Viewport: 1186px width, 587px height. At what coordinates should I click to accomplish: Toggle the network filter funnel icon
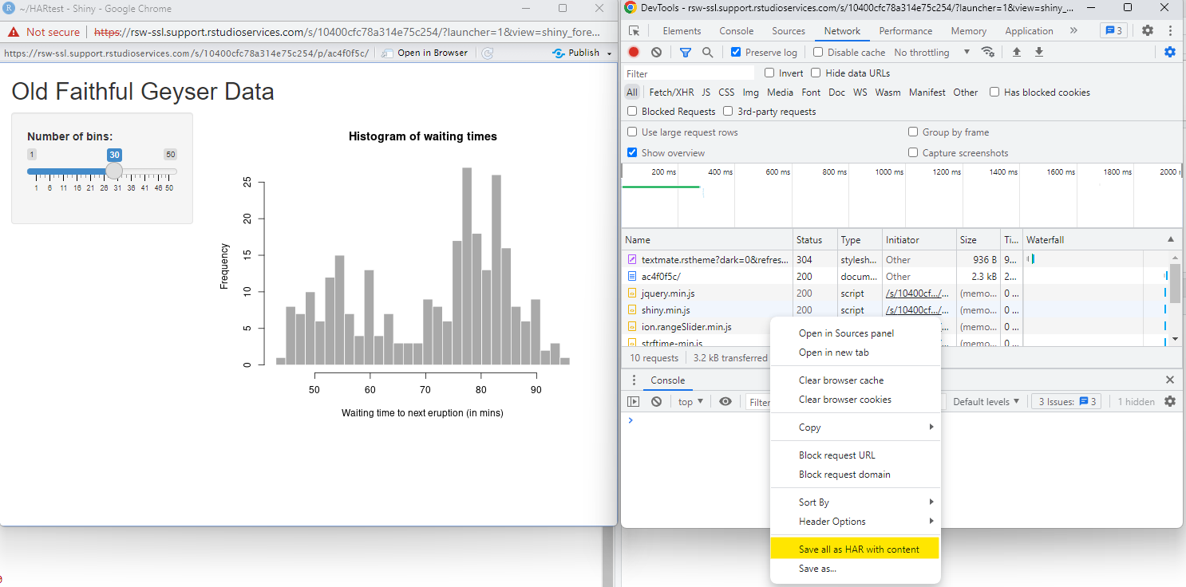(x=685, y=53)
